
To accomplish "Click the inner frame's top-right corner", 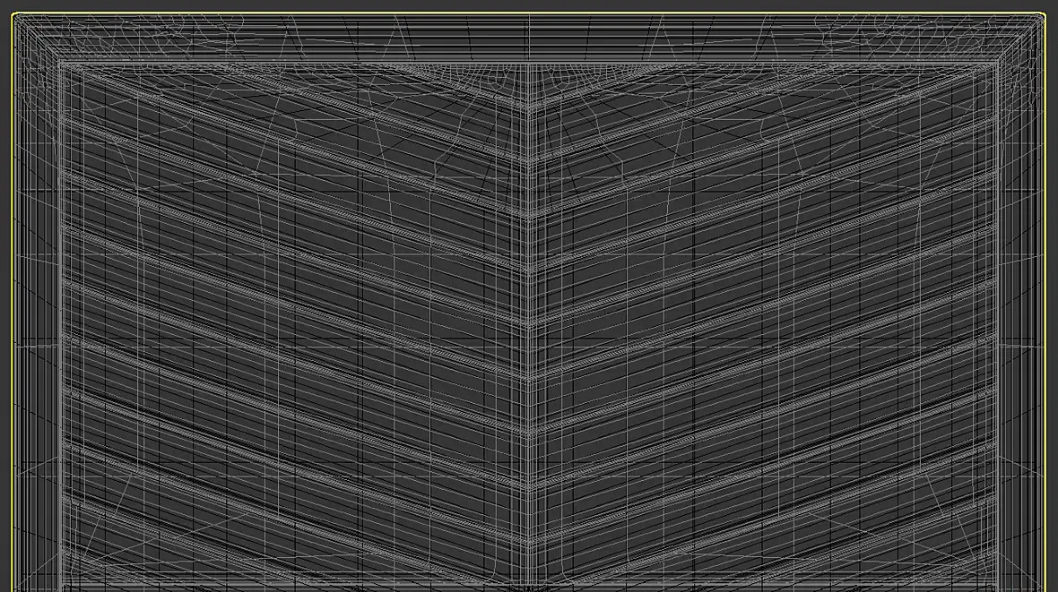I will coord(995,65).
